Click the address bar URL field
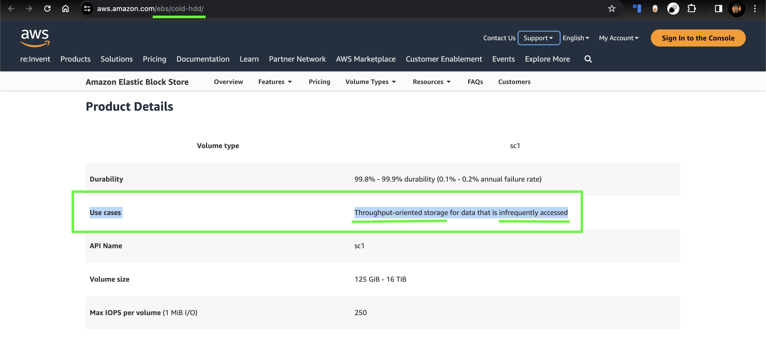 coord(297,9)
